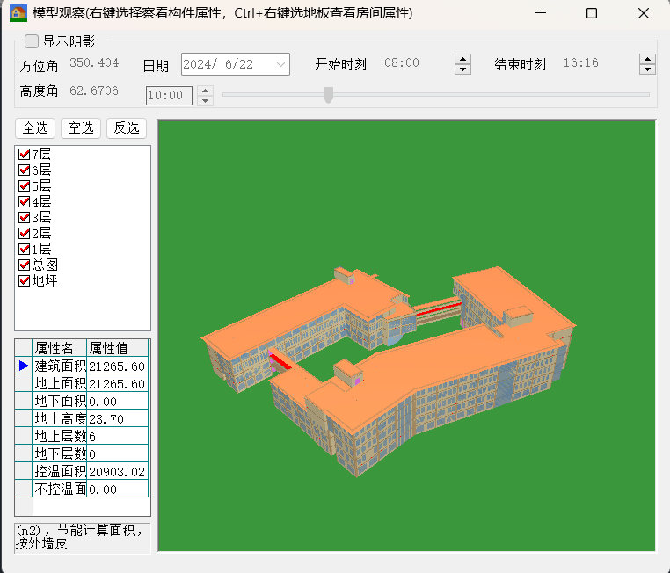Toggle the 5层 floor checkbox

tap(25, 185)
